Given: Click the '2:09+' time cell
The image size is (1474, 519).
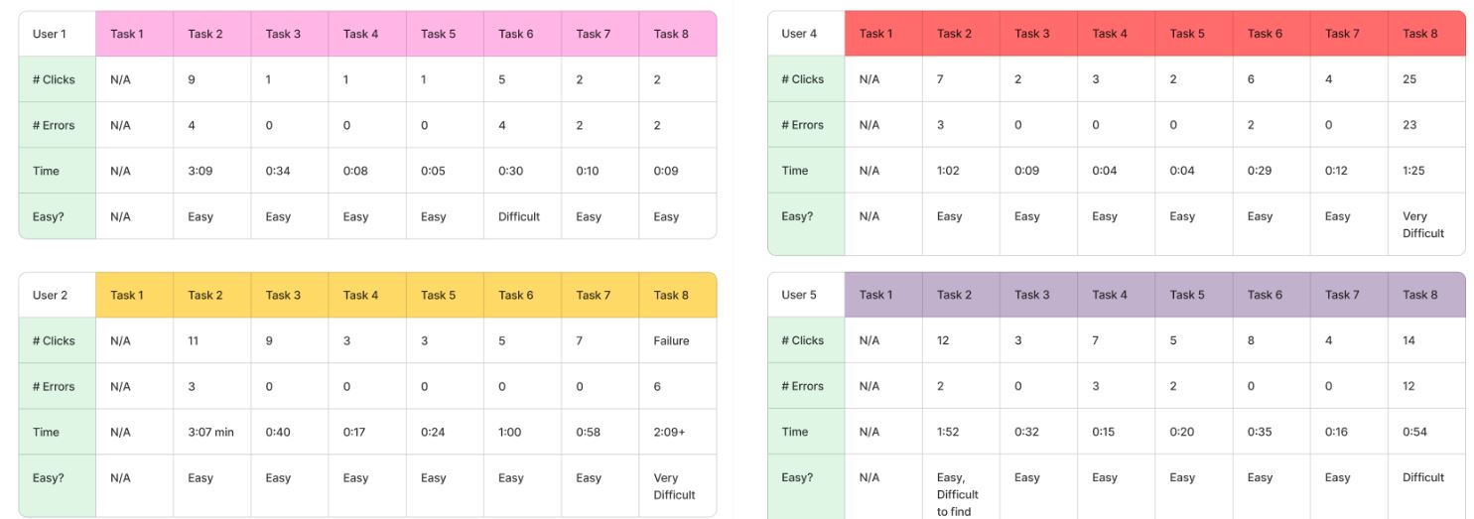Looking at the screenshot, I should point(671,432).
